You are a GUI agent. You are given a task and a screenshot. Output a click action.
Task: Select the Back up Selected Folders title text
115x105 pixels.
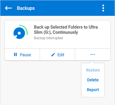click(x=66, y=30)
